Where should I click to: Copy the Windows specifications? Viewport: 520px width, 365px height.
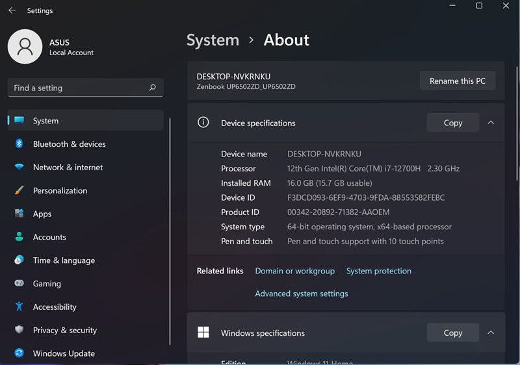point(453,333)
